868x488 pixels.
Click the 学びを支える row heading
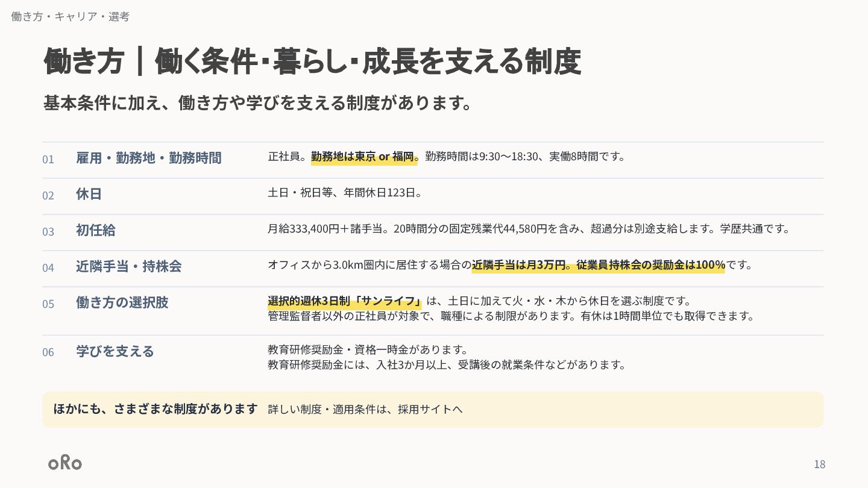[x=115, y=351]
